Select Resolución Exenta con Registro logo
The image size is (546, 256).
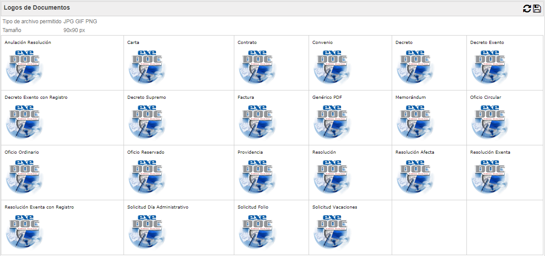click(x=25, y=232)
